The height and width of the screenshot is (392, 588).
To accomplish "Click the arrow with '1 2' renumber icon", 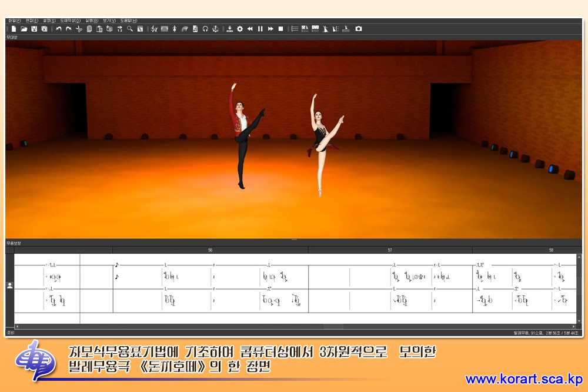I will pos(119,29).
